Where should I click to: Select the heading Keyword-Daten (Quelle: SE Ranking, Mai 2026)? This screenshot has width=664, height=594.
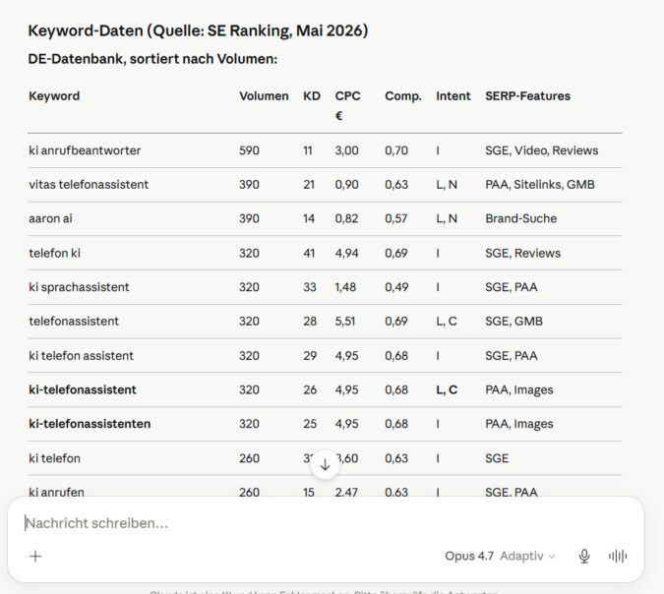pyautogui.click(x=198, y=30)
